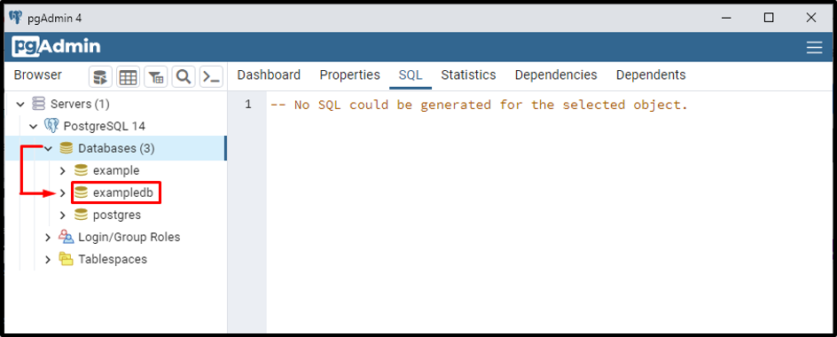Open the Query Tool icon in Browser toolbar
Screen dimensions: 837x337
pos(100,77)
